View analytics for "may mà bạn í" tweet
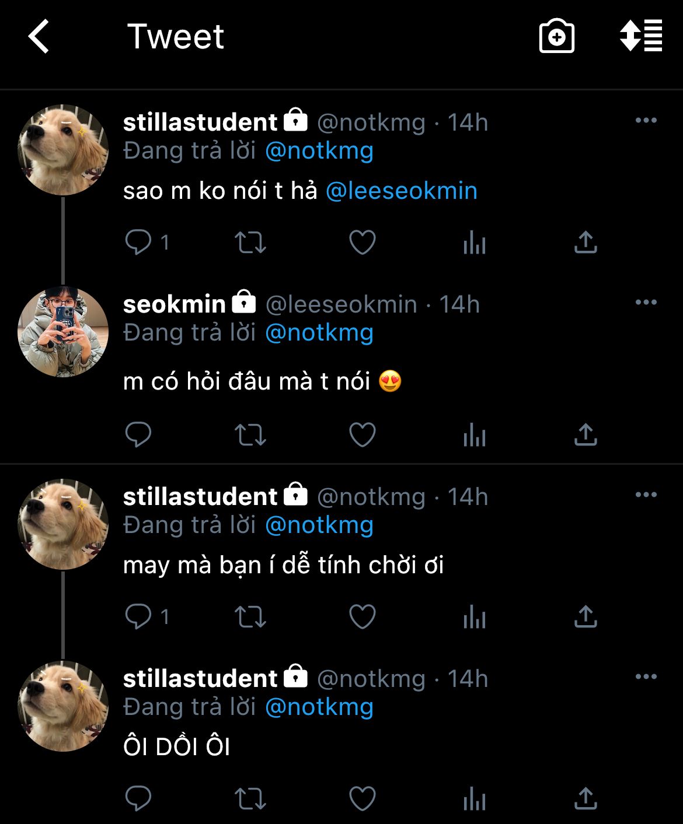This screenshot has width=683, height=824. pyautogui.click(x=475, y=617)
